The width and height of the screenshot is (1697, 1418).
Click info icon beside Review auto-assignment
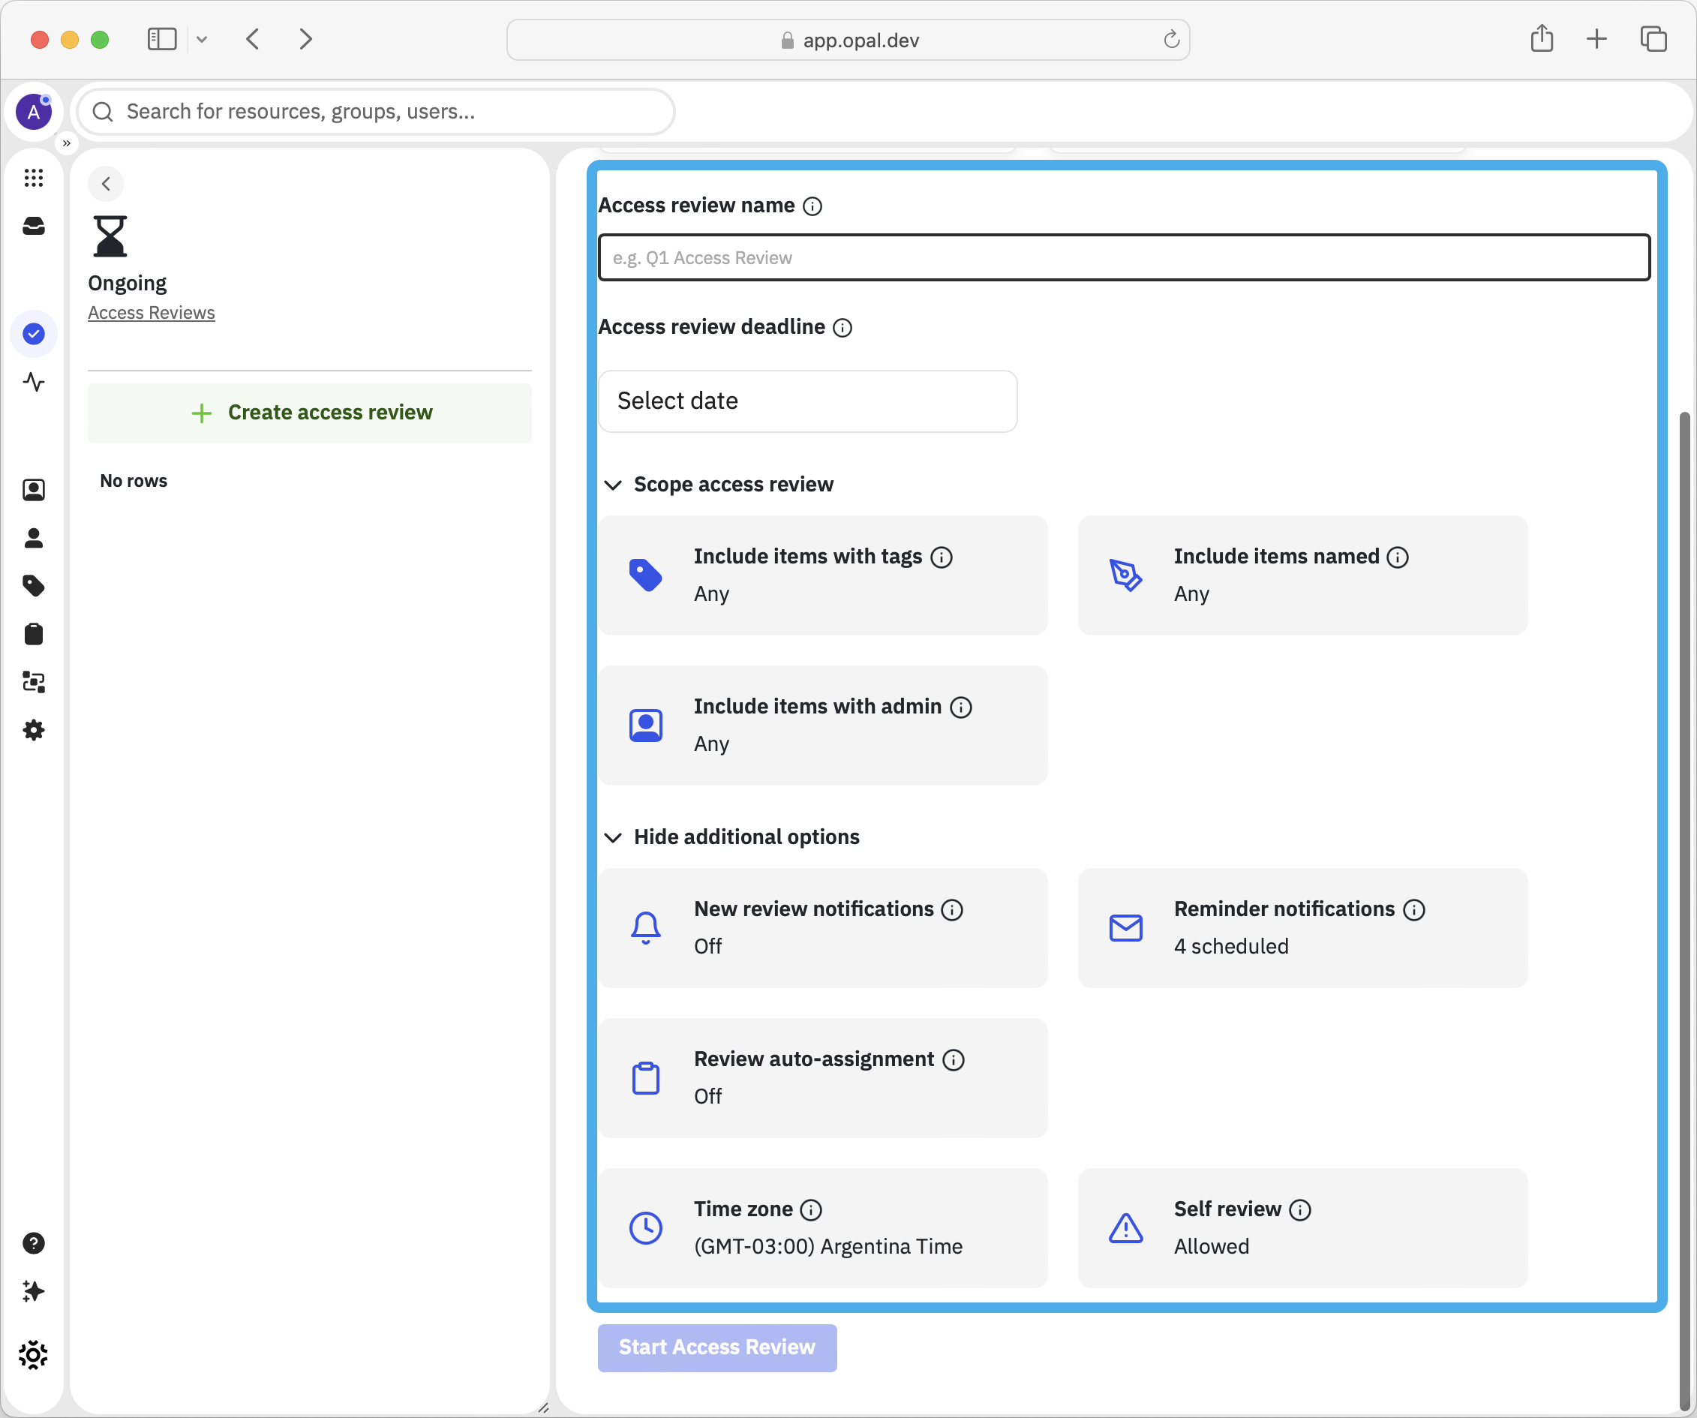coord(954,1060)
